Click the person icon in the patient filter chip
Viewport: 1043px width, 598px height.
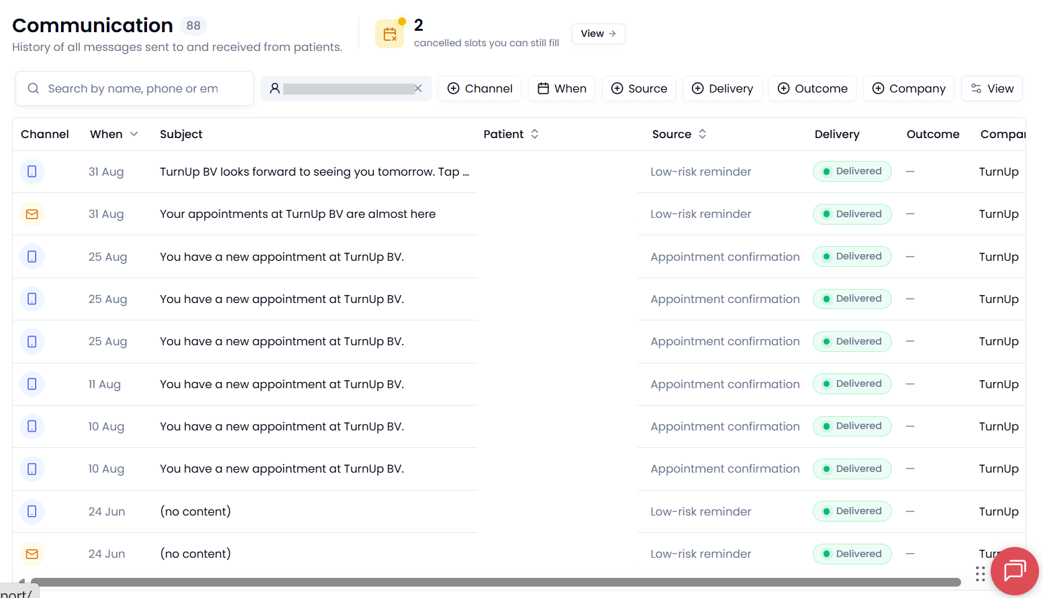[x=275, y=88]
